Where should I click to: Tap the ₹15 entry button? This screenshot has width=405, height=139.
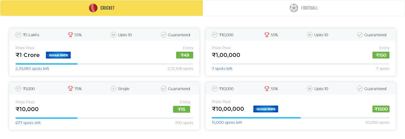click(x=181, y=109)
